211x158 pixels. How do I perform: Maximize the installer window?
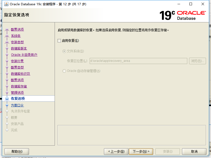point(191,4)
